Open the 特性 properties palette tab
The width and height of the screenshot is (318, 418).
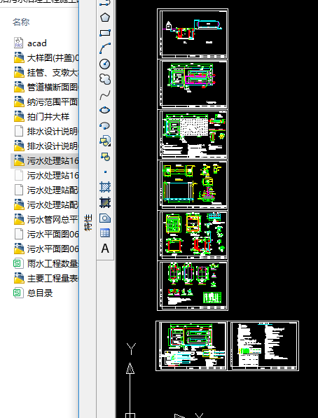(88, 222)
